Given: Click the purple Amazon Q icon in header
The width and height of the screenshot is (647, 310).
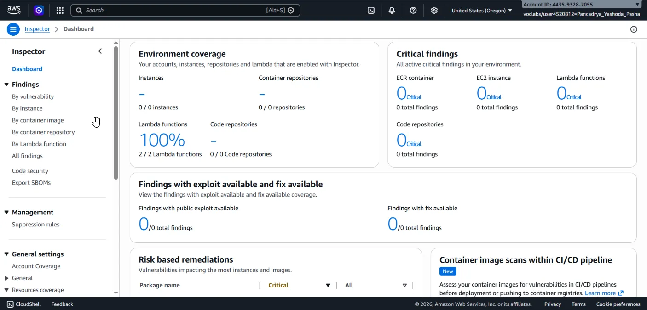Looking at the screenshot, I should (39, 10).
